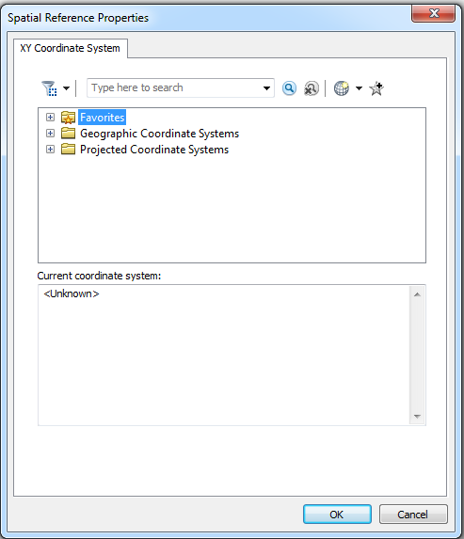Click the Projected Coordinate Systems folder icon
464x539 pixels.
68,150
